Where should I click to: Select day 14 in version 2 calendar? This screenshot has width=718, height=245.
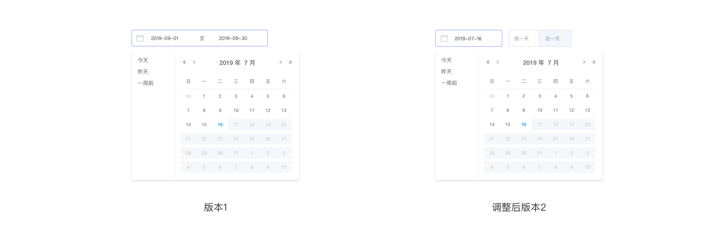492,125
